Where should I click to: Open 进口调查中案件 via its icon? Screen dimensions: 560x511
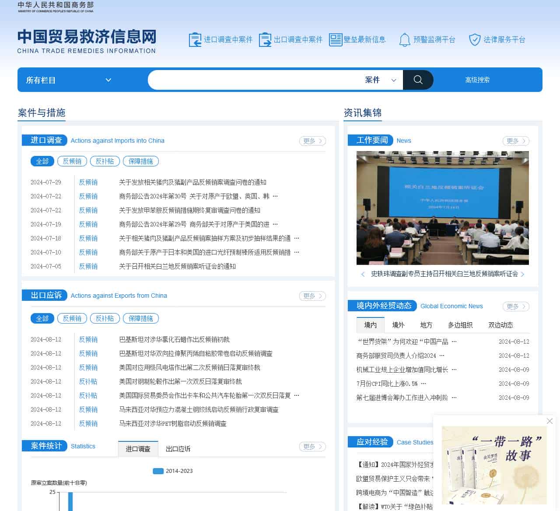[196, 39]
